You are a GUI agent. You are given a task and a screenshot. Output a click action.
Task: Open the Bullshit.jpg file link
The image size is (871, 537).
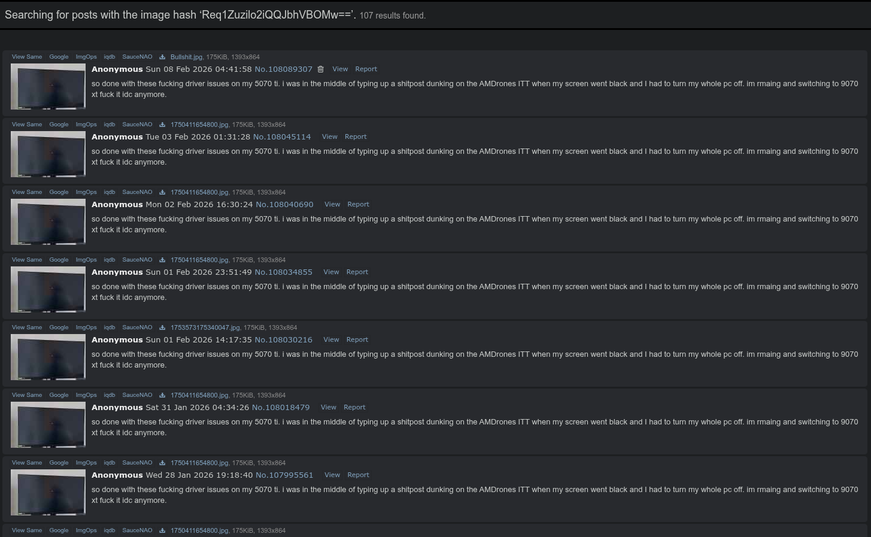click(186, 57)
